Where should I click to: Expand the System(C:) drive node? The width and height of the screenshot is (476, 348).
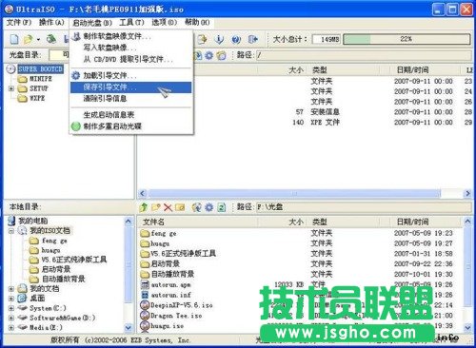(11, 308)
